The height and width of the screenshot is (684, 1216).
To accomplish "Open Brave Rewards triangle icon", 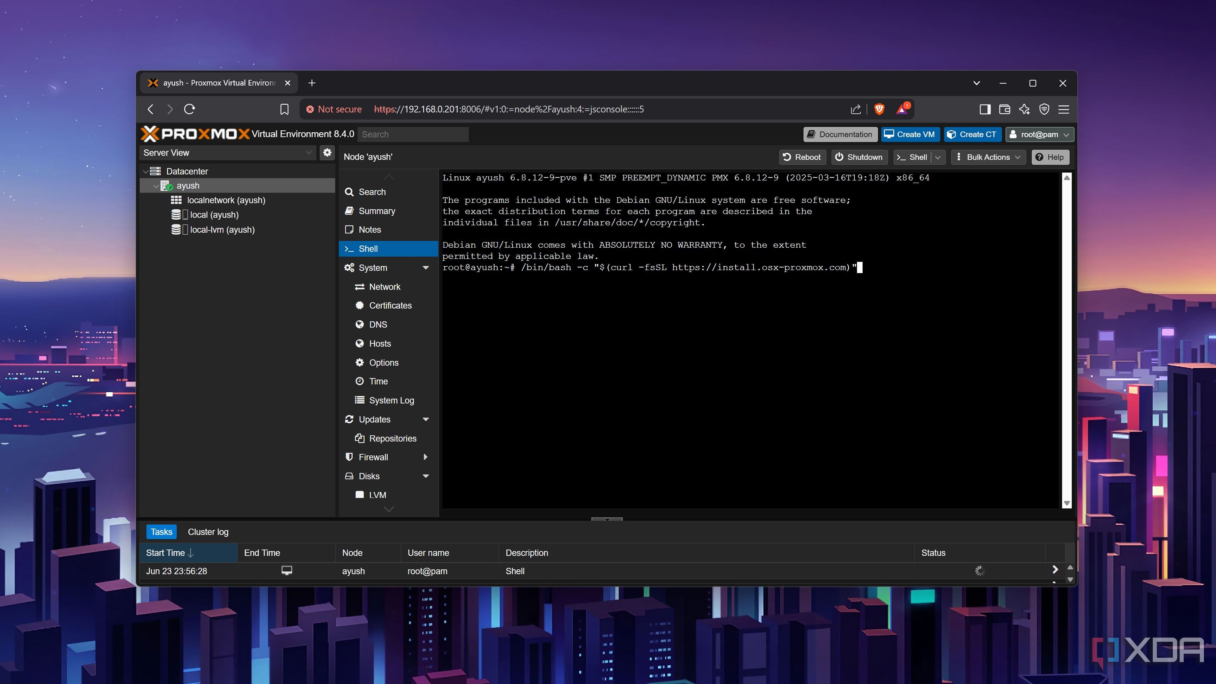I will 902,109.
